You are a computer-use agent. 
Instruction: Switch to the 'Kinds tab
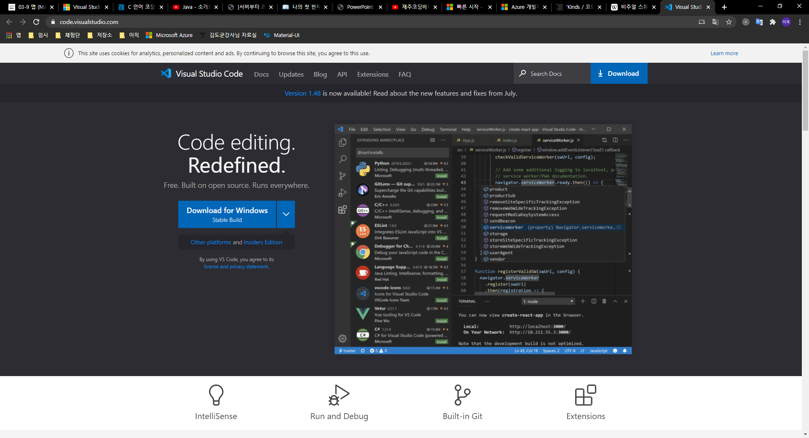coord(579,7)
